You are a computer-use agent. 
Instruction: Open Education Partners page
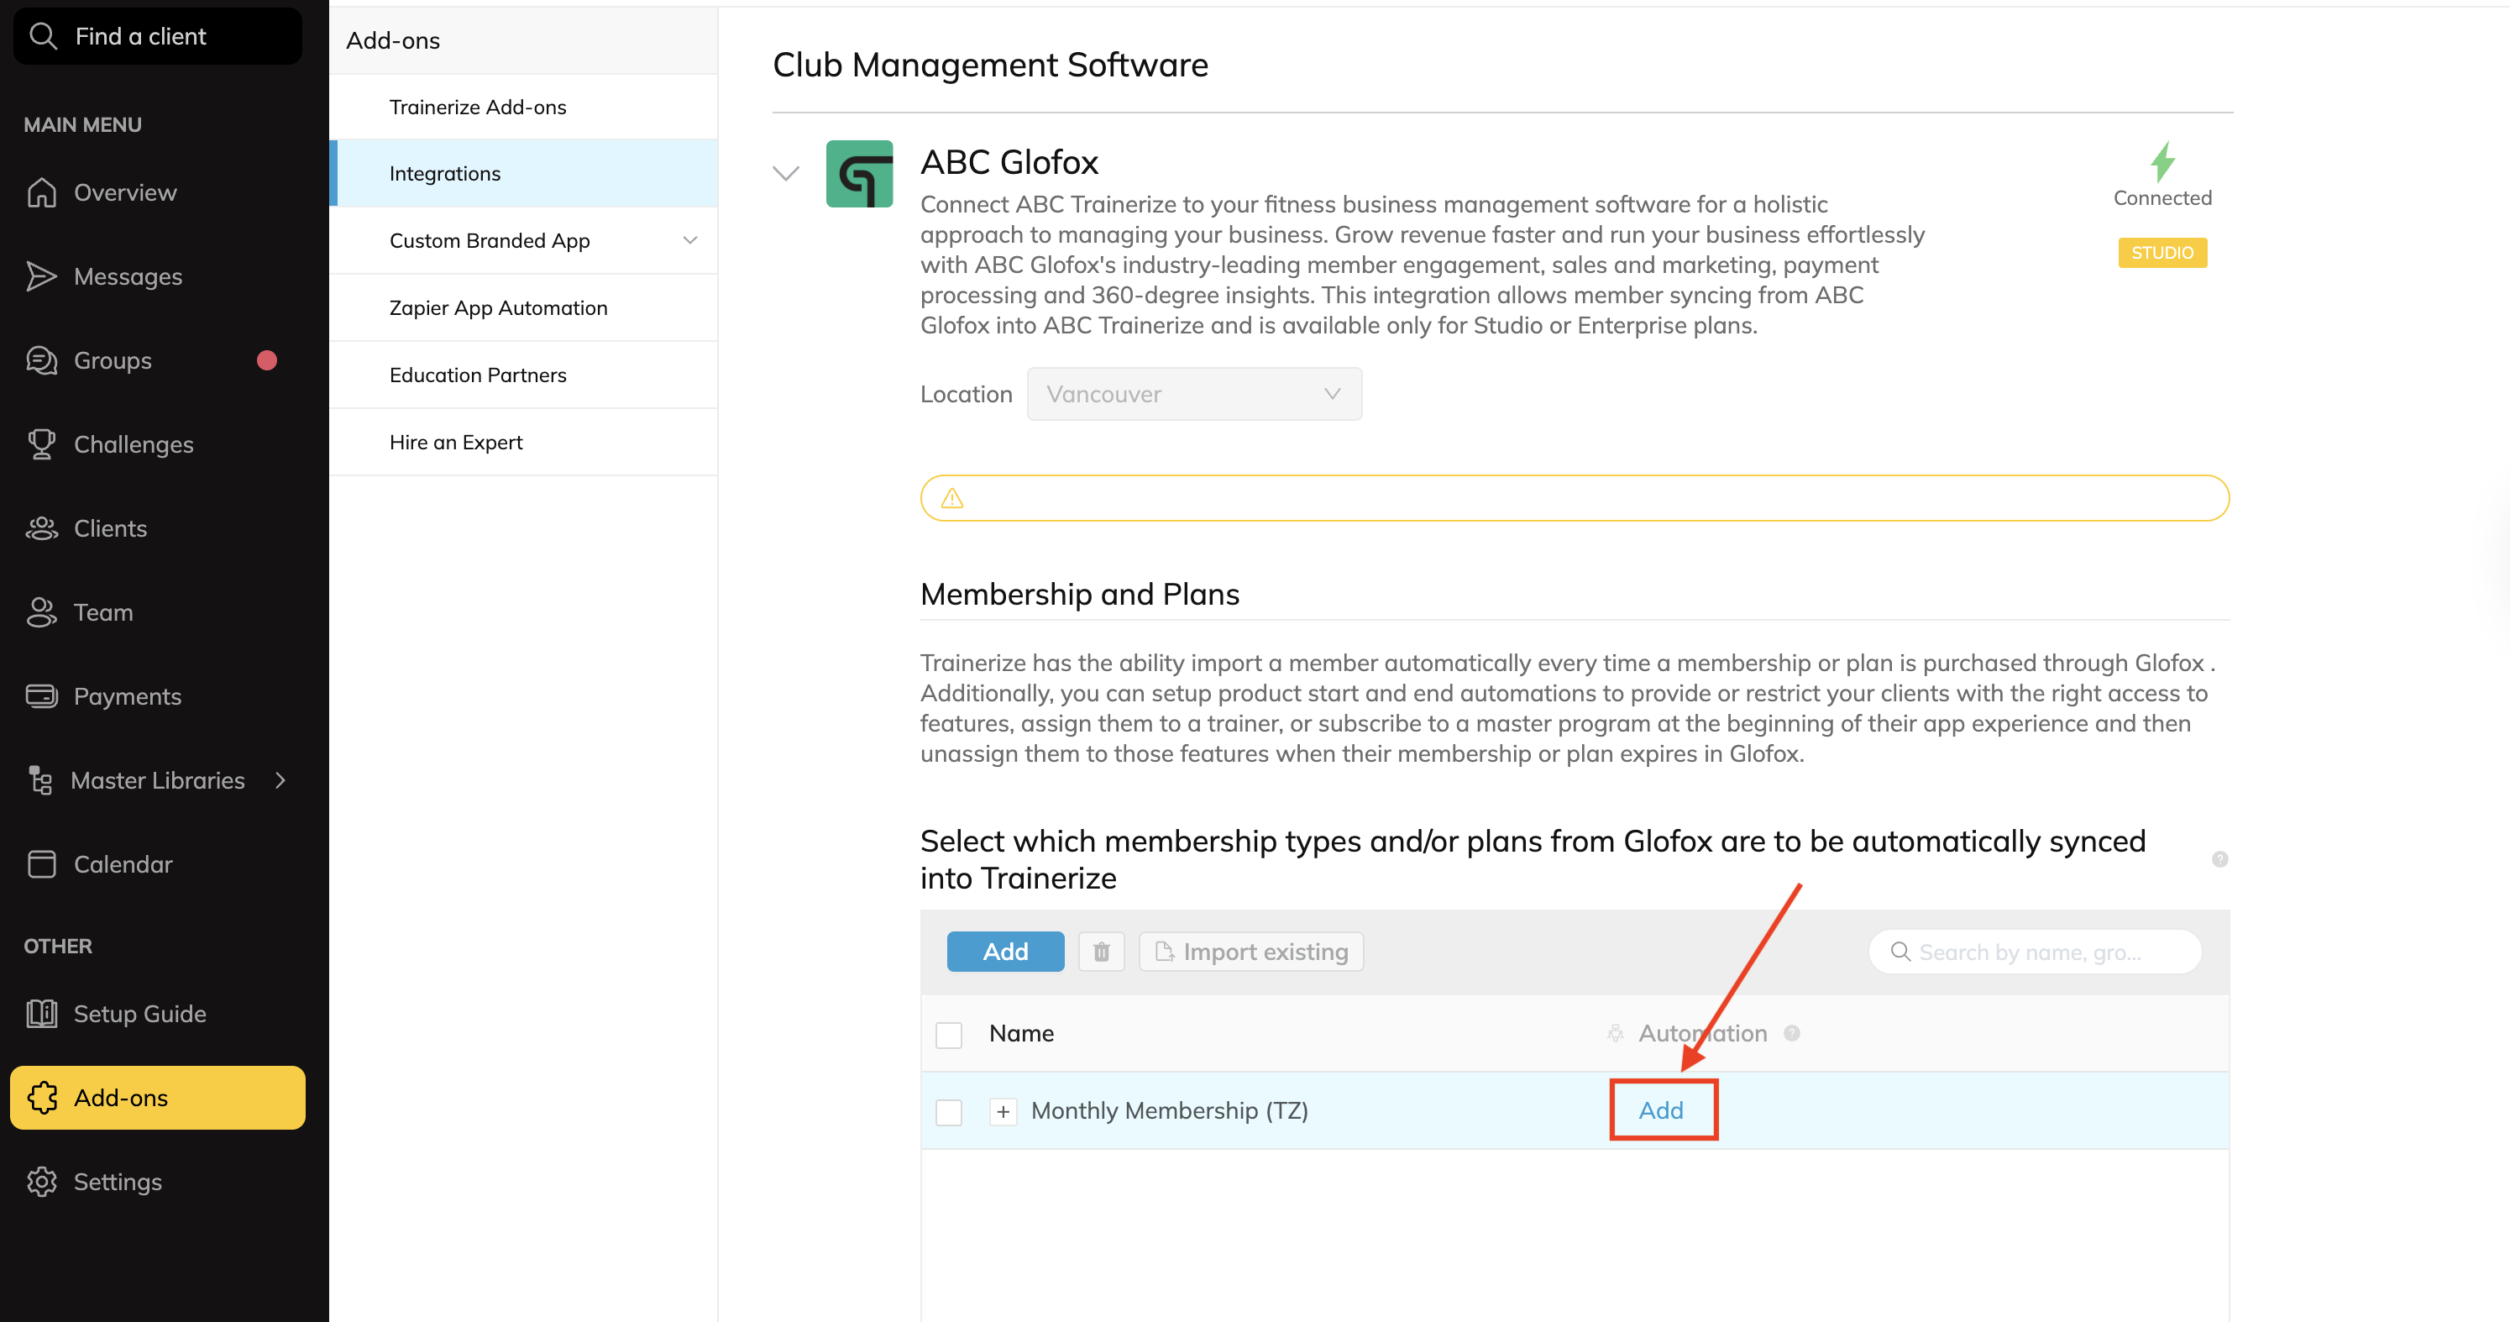(524, 375)
